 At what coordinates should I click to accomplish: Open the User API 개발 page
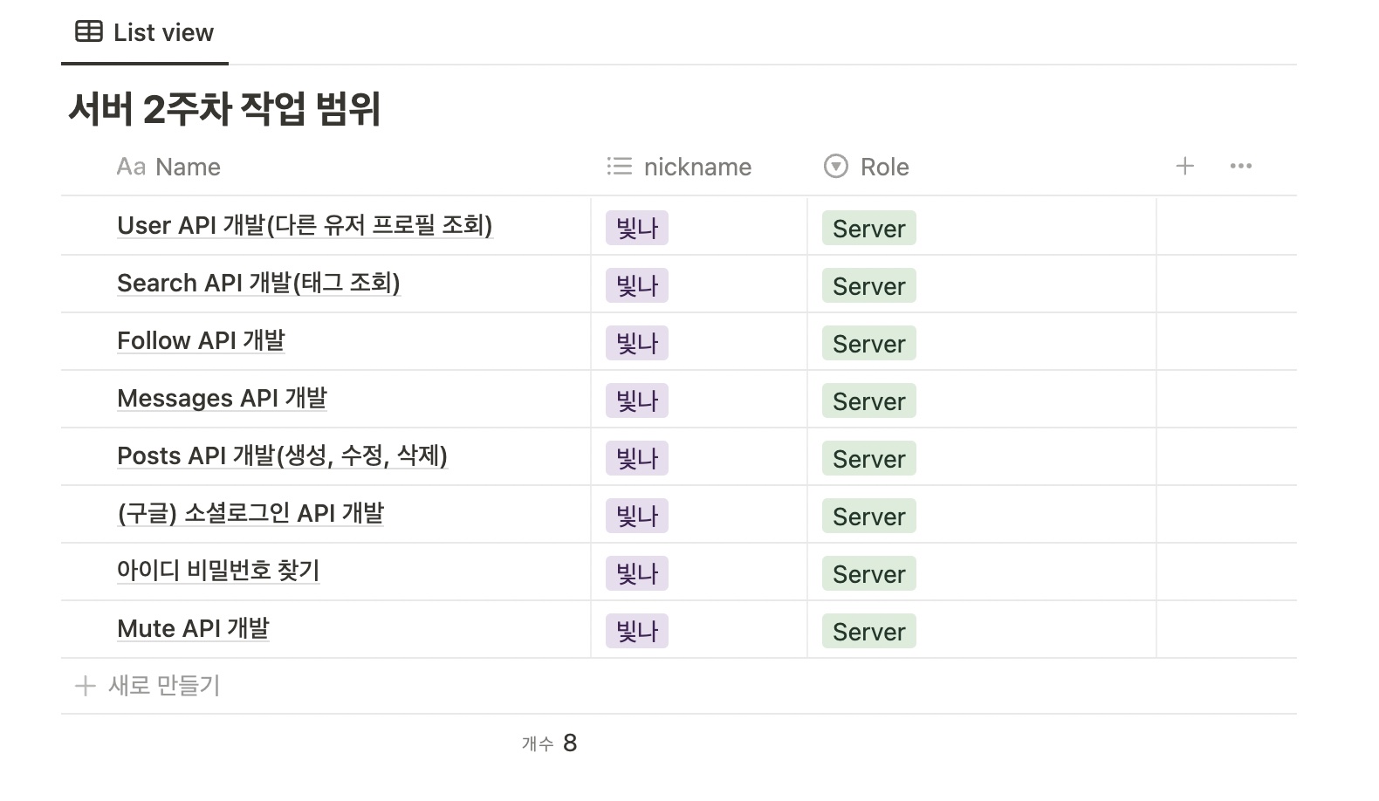coord(305,226)
